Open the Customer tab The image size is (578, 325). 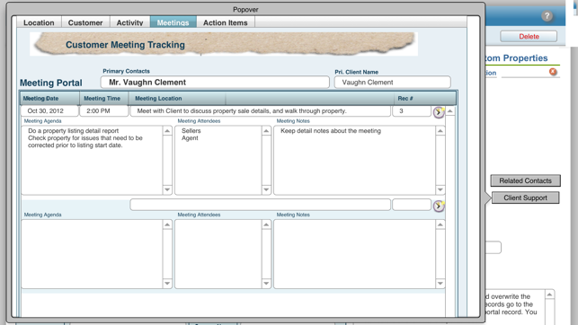[85, 22]
